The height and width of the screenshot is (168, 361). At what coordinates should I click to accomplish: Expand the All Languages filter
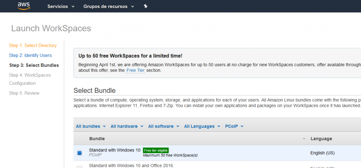(x=202, y=126)
